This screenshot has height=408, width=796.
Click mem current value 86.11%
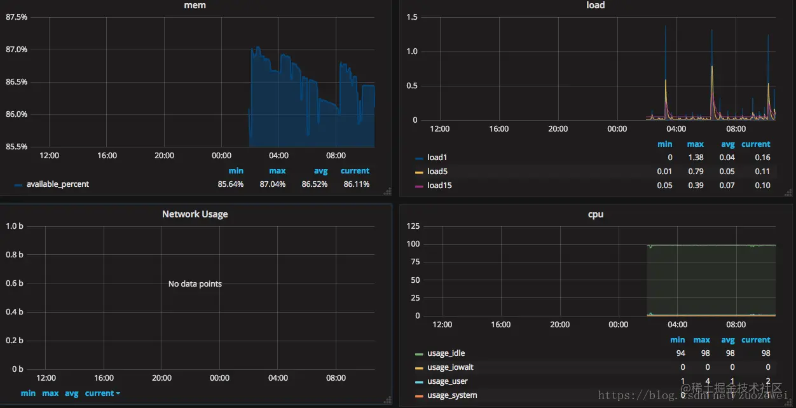pyautogui.click(x=356, y=184)
